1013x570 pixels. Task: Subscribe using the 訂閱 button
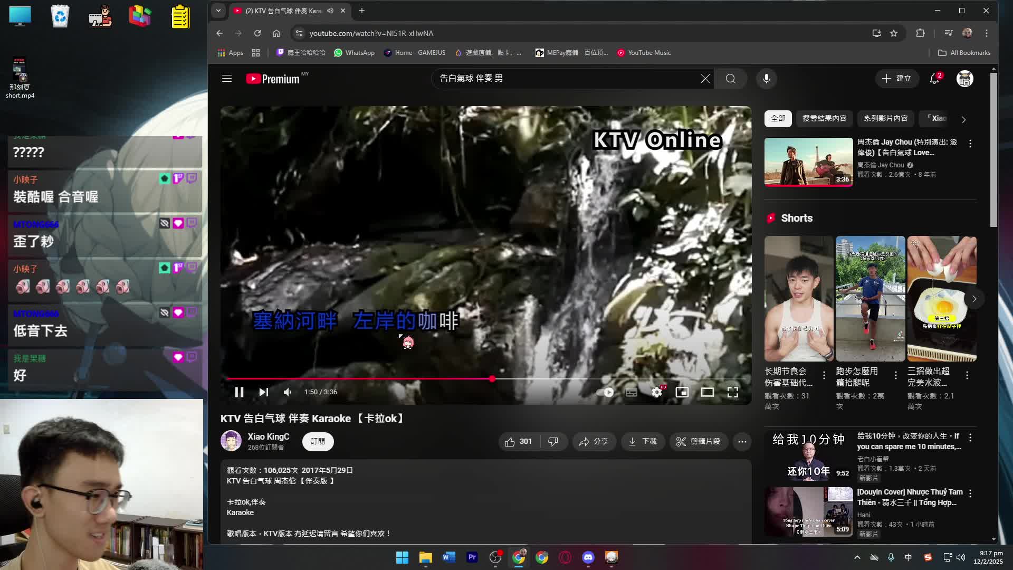[x=318, y=442]
